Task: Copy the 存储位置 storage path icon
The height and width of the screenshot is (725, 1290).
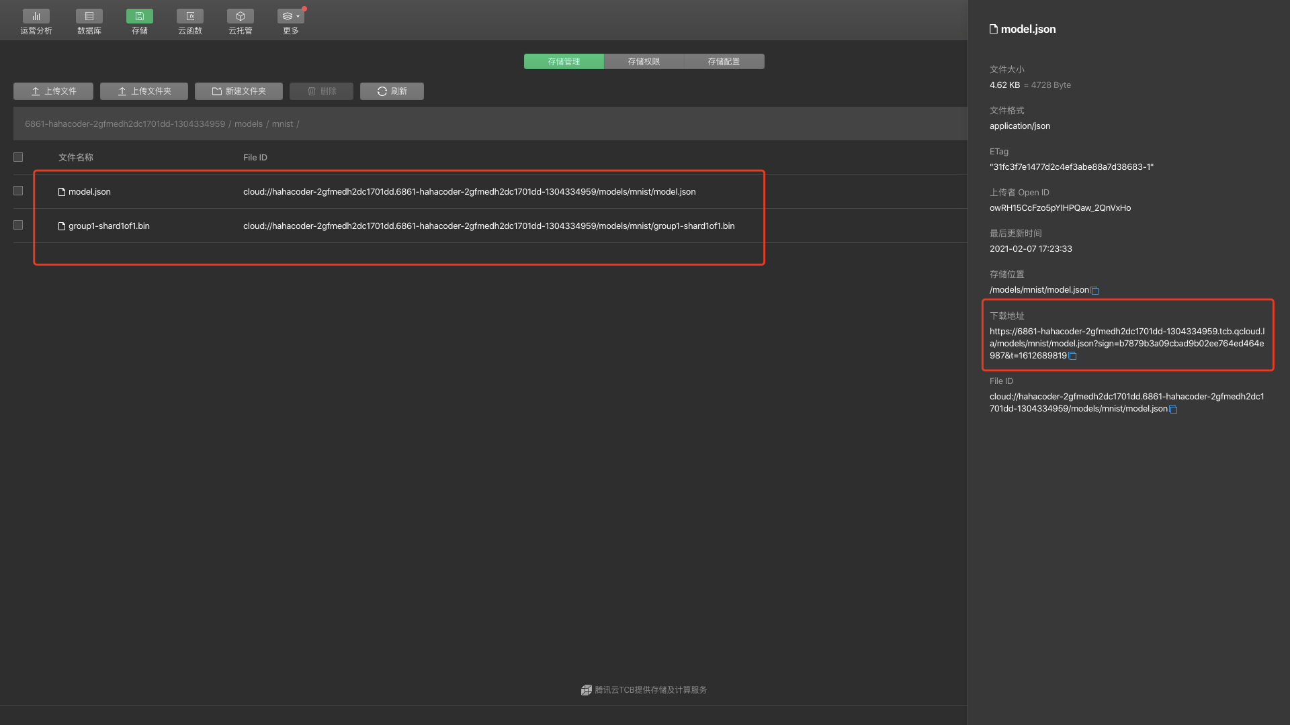Action: 1094,291
